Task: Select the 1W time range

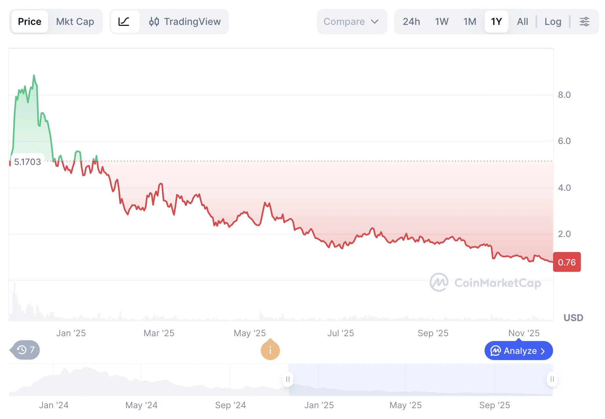Action: point(442,22)
